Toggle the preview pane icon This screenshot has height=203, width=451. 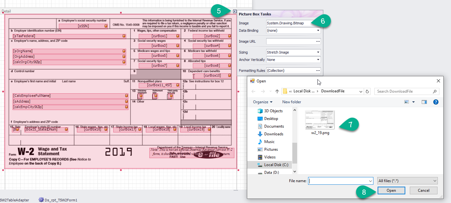(x=424, y=102)
